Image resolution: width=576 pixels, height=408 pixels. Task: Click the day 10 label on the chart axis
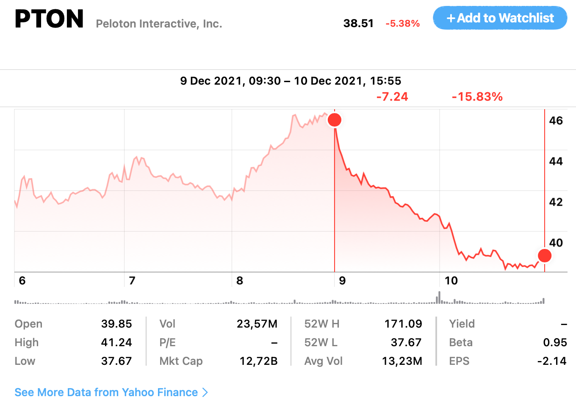(x=451, y=281)
